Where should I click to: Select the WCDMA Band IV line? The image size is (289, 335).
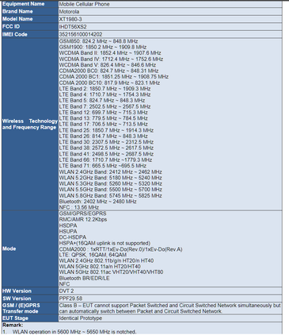coord(111,59)
